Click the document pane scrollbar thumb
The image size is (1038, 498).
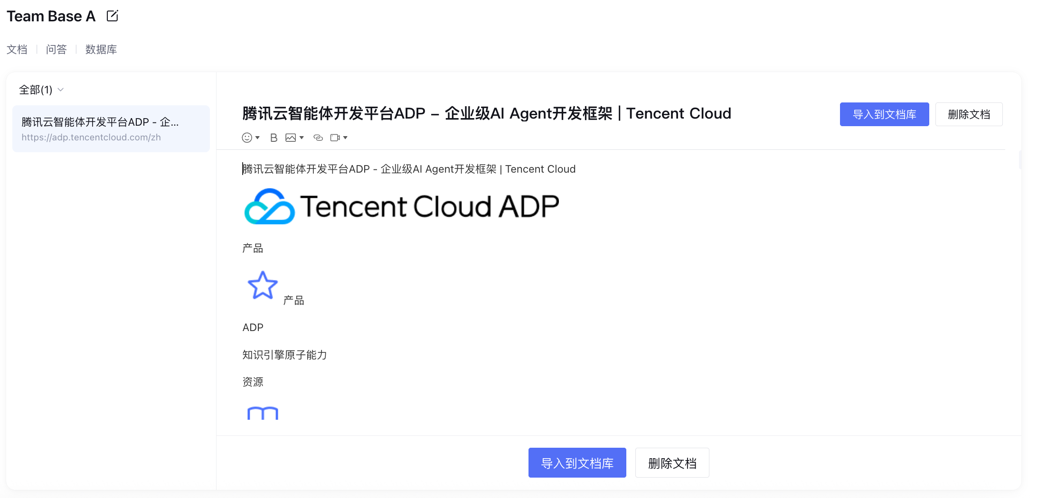[x=1020, y=160]
